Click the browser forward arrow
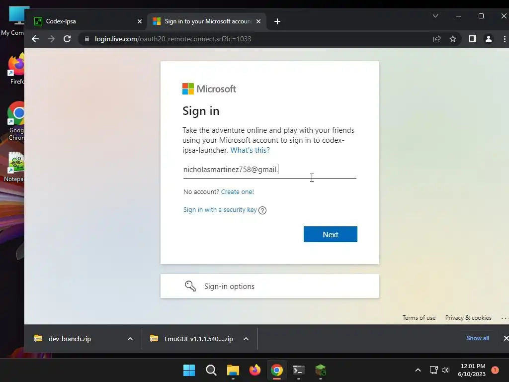The image size is (509, 382). (51, 39)
